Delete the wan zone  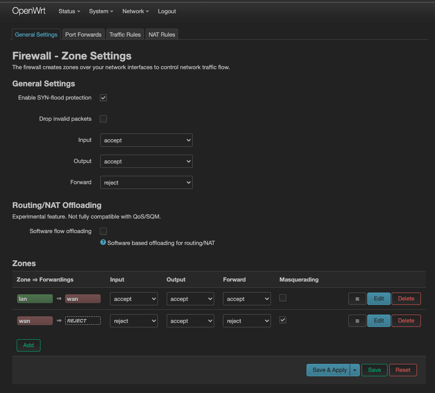coord(406,321)
